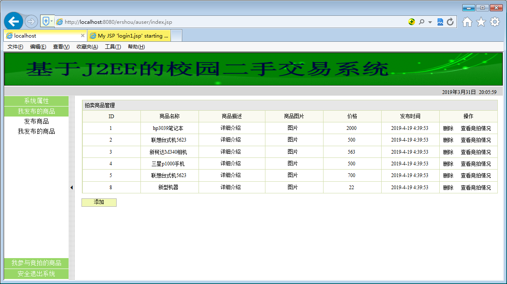
Task: Click 详细介绍 for 新型机器
Action: pyautogui.click(x=231, y=188)
